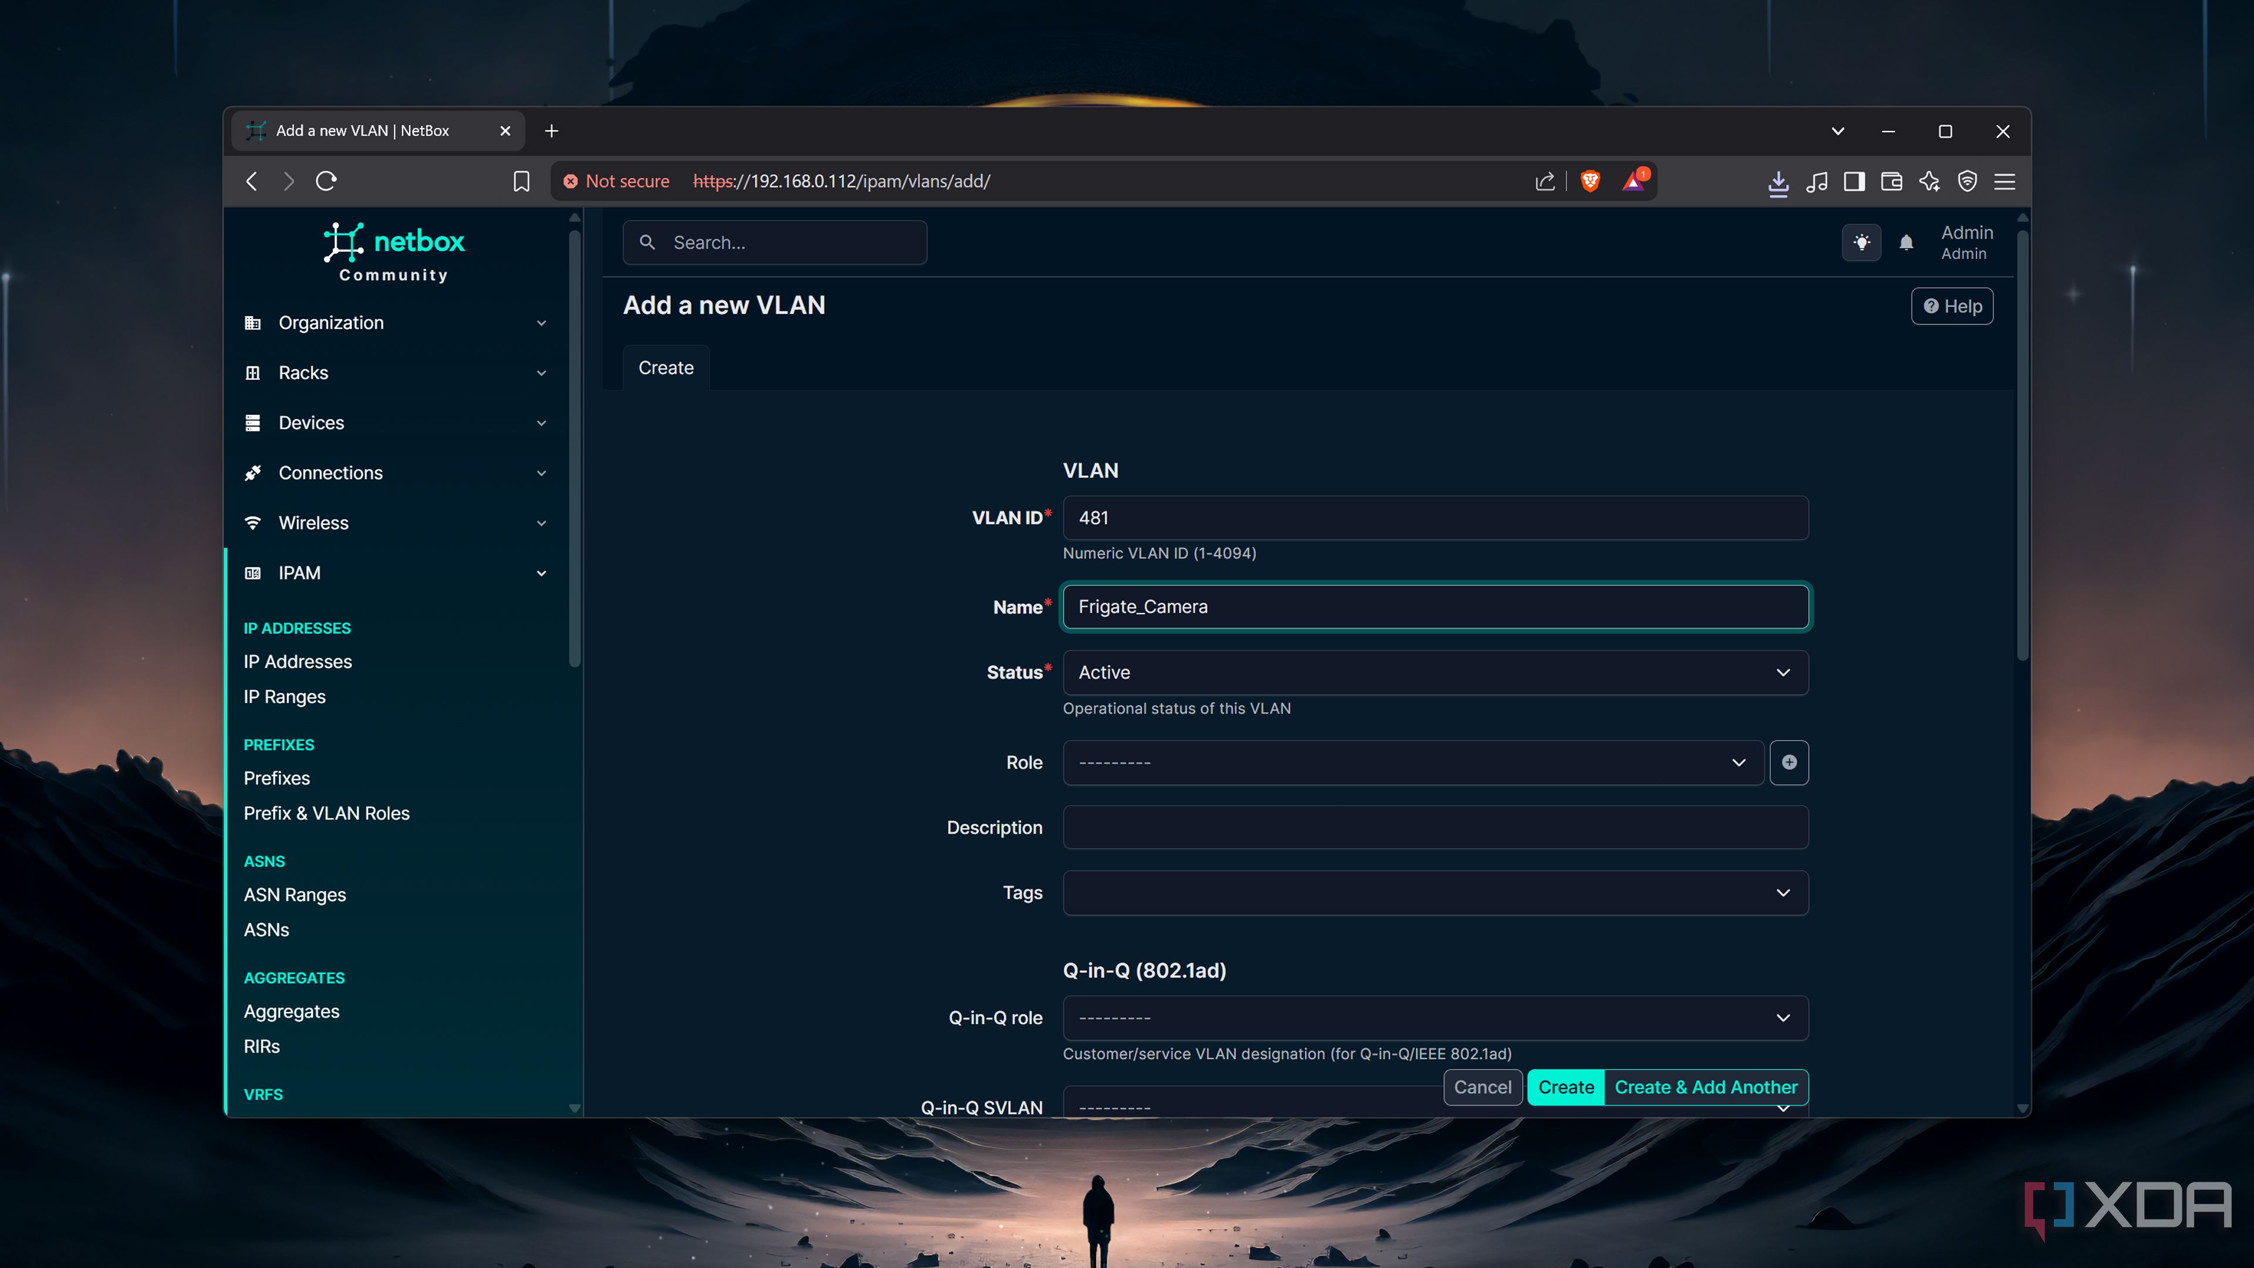Open the Tags dropdown
Image resolution: width=2254 pixels, height=1268 pixels.
click(1435, 892)
